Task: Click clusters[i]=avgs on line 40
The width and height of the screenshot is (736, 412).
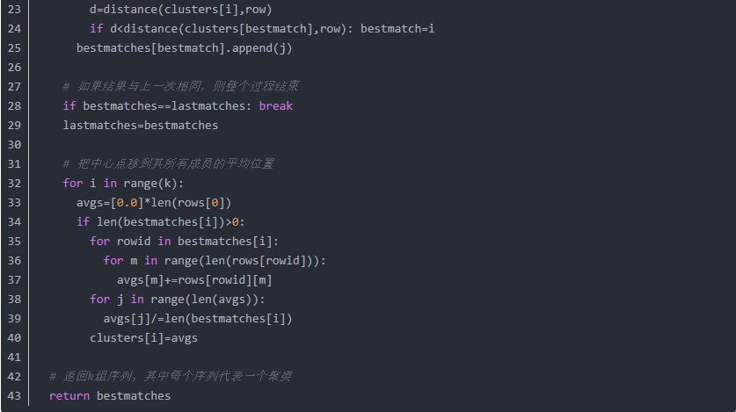Action: pos(142,338)
